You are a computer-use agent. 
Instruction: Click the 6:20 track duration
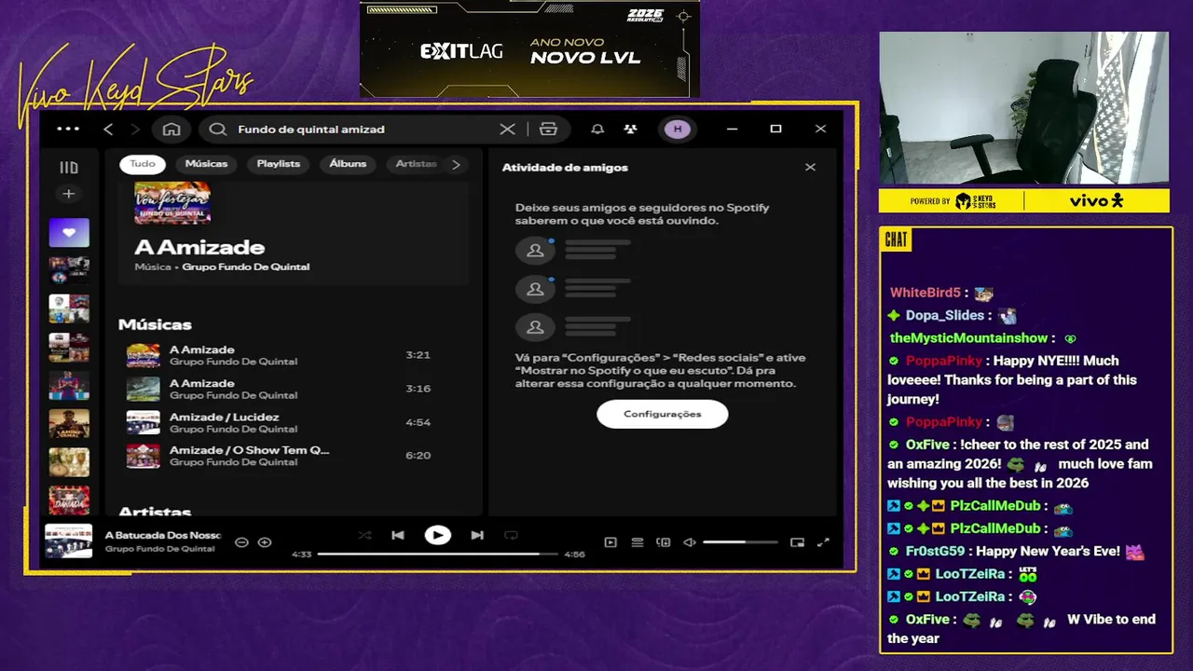(418, 456)
